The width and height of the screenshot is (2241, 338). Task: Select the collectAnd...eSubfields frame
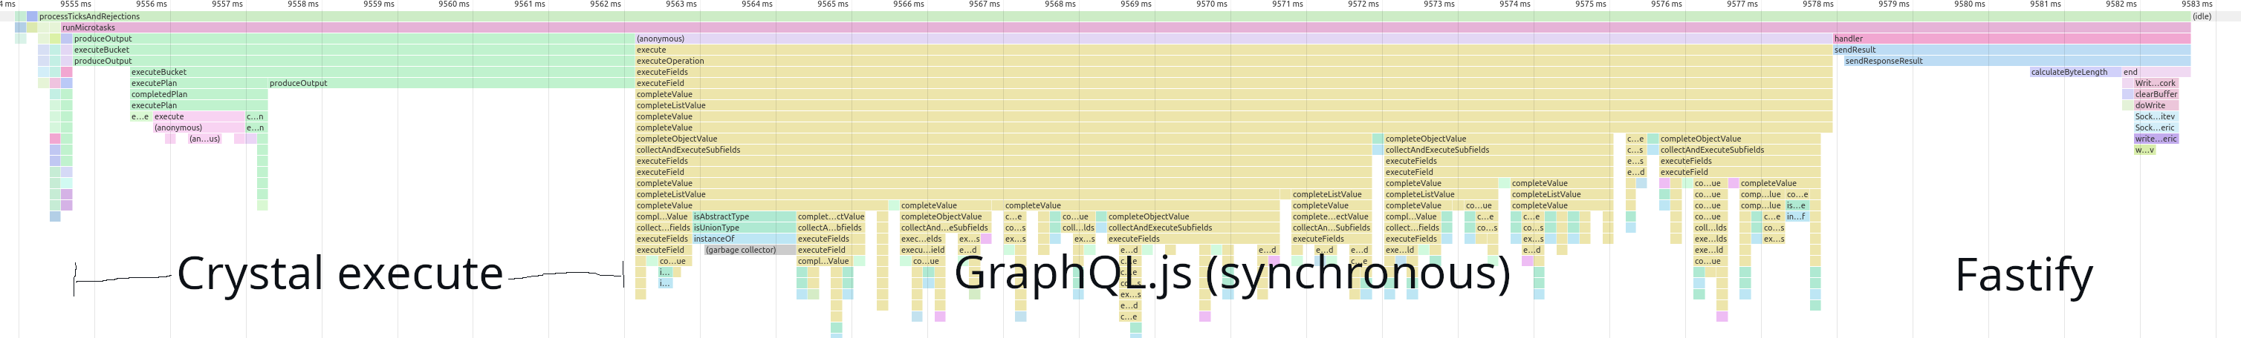tap(946, 228)
